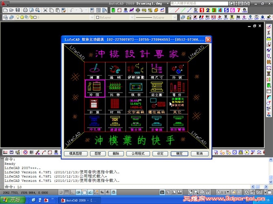Open the 材料 material tile

[115, 106]
